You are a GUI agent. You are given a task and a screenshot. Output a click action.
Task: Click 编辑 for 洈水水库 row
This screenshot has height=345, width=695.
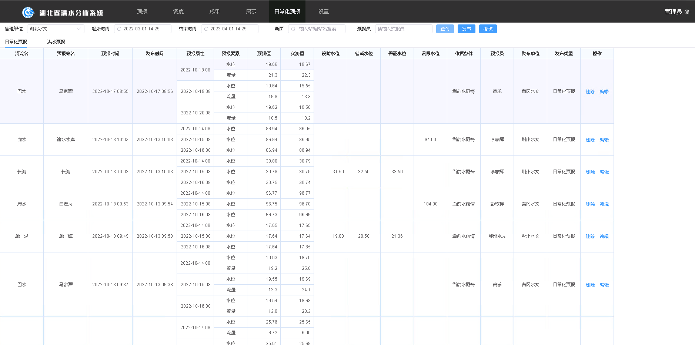(x=604, y=140)
